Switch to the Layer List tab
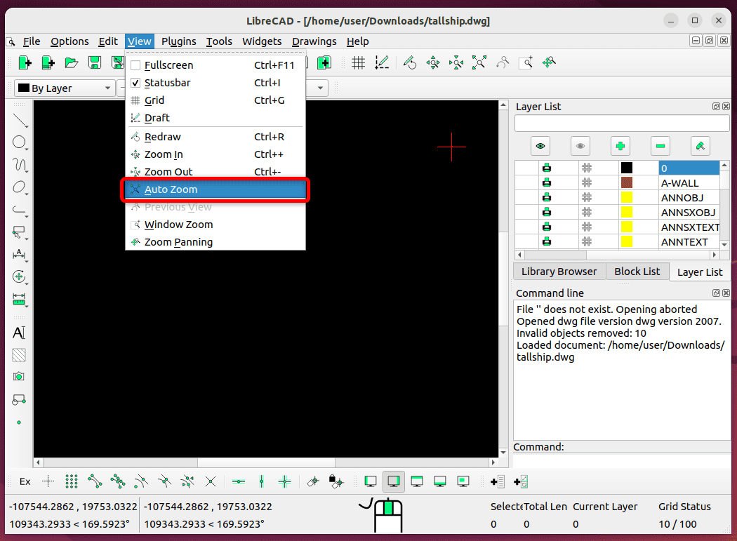 699,272
